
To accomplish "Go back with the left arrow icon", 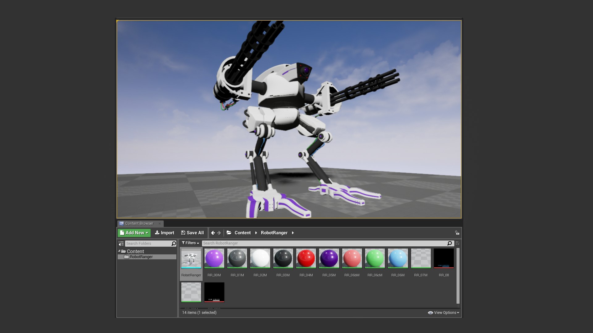I will pyautogui.click(x=213, y=233).
